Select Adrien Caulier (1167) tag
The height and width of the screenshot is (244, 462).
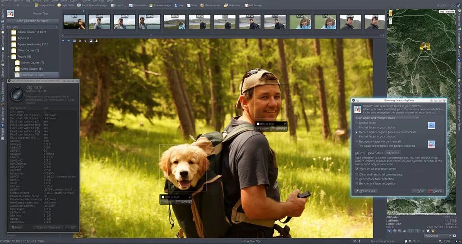(x=32, y=32)
